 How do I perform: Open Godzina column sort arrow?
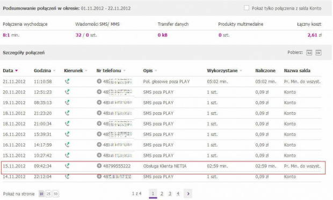coord(54,71)
